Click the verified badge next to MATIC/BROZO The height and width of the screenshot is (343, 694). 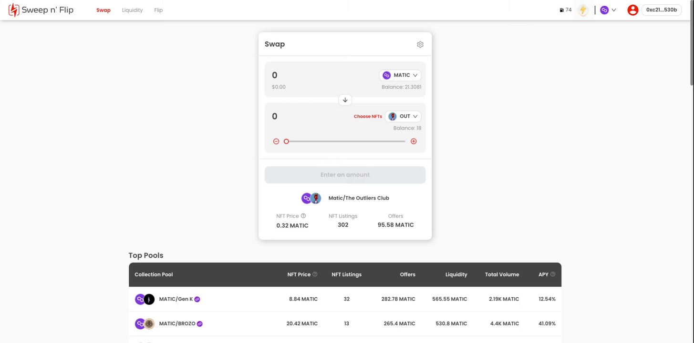(x=200, y=324)
